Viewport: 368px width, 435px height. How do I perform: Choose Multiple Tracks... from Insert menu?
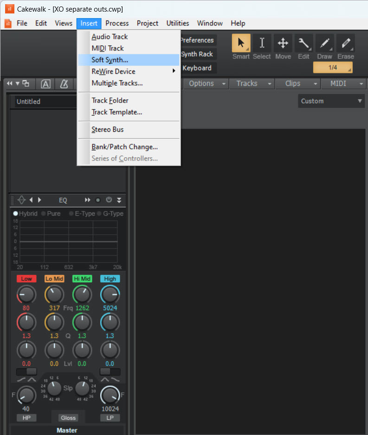click(x=129, y=83)
